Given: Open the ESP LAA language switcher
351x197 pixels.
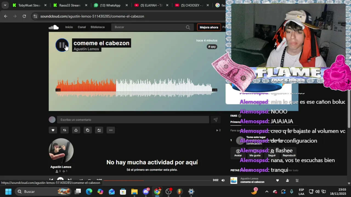Looking at the screenshot, I should (x=301, y=192).
